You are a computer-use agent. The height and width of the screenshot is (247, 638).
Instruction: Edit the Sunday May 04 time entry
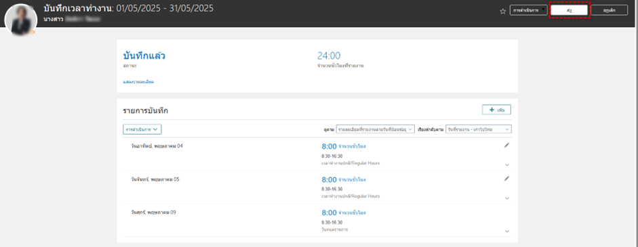point(506,145)
